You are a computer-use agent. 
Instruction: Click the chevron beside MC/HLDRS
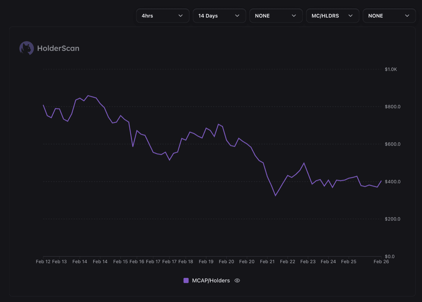[x=351, y=16]
